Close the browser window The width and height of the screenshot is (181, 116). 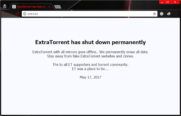(175, 2)
